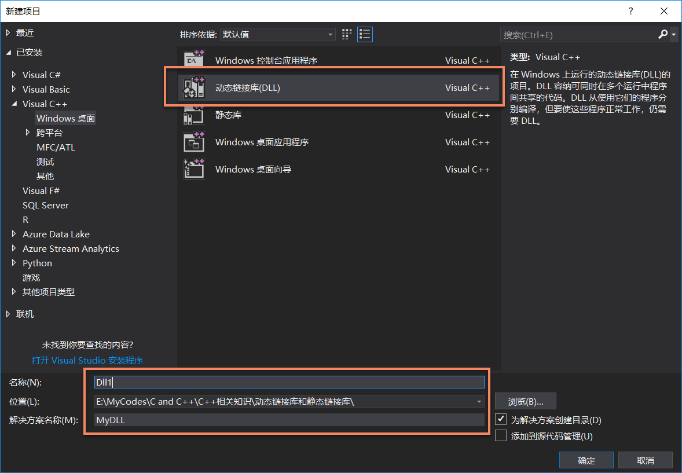Screen dimensions: 682x473
Task: Select MFC/ATL tree item
Action: click(x=56, y=147)
